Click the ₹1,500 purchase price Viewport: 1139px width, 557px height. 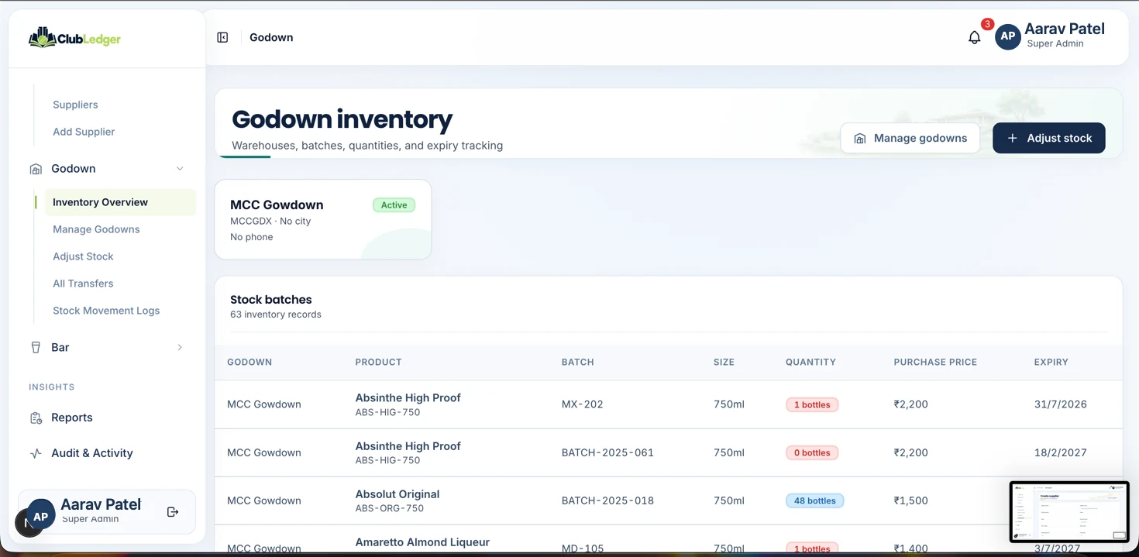click(911, 500)
